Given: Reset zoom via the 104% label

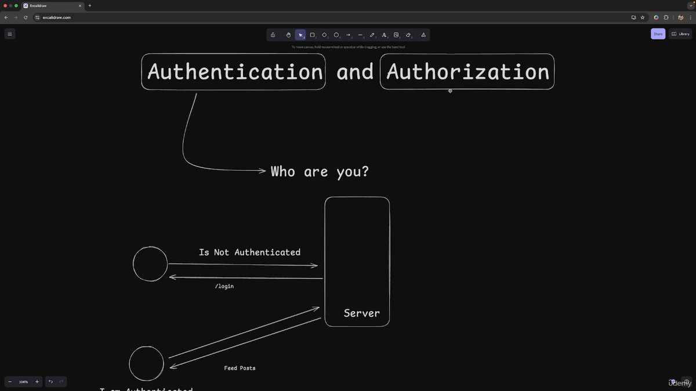Looking at the screenshot, I should click(23, 382).
